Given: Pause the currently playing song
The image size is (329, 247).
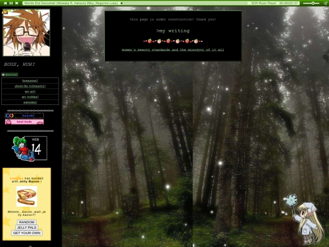Looking at the screenshot, I should 11,3.
